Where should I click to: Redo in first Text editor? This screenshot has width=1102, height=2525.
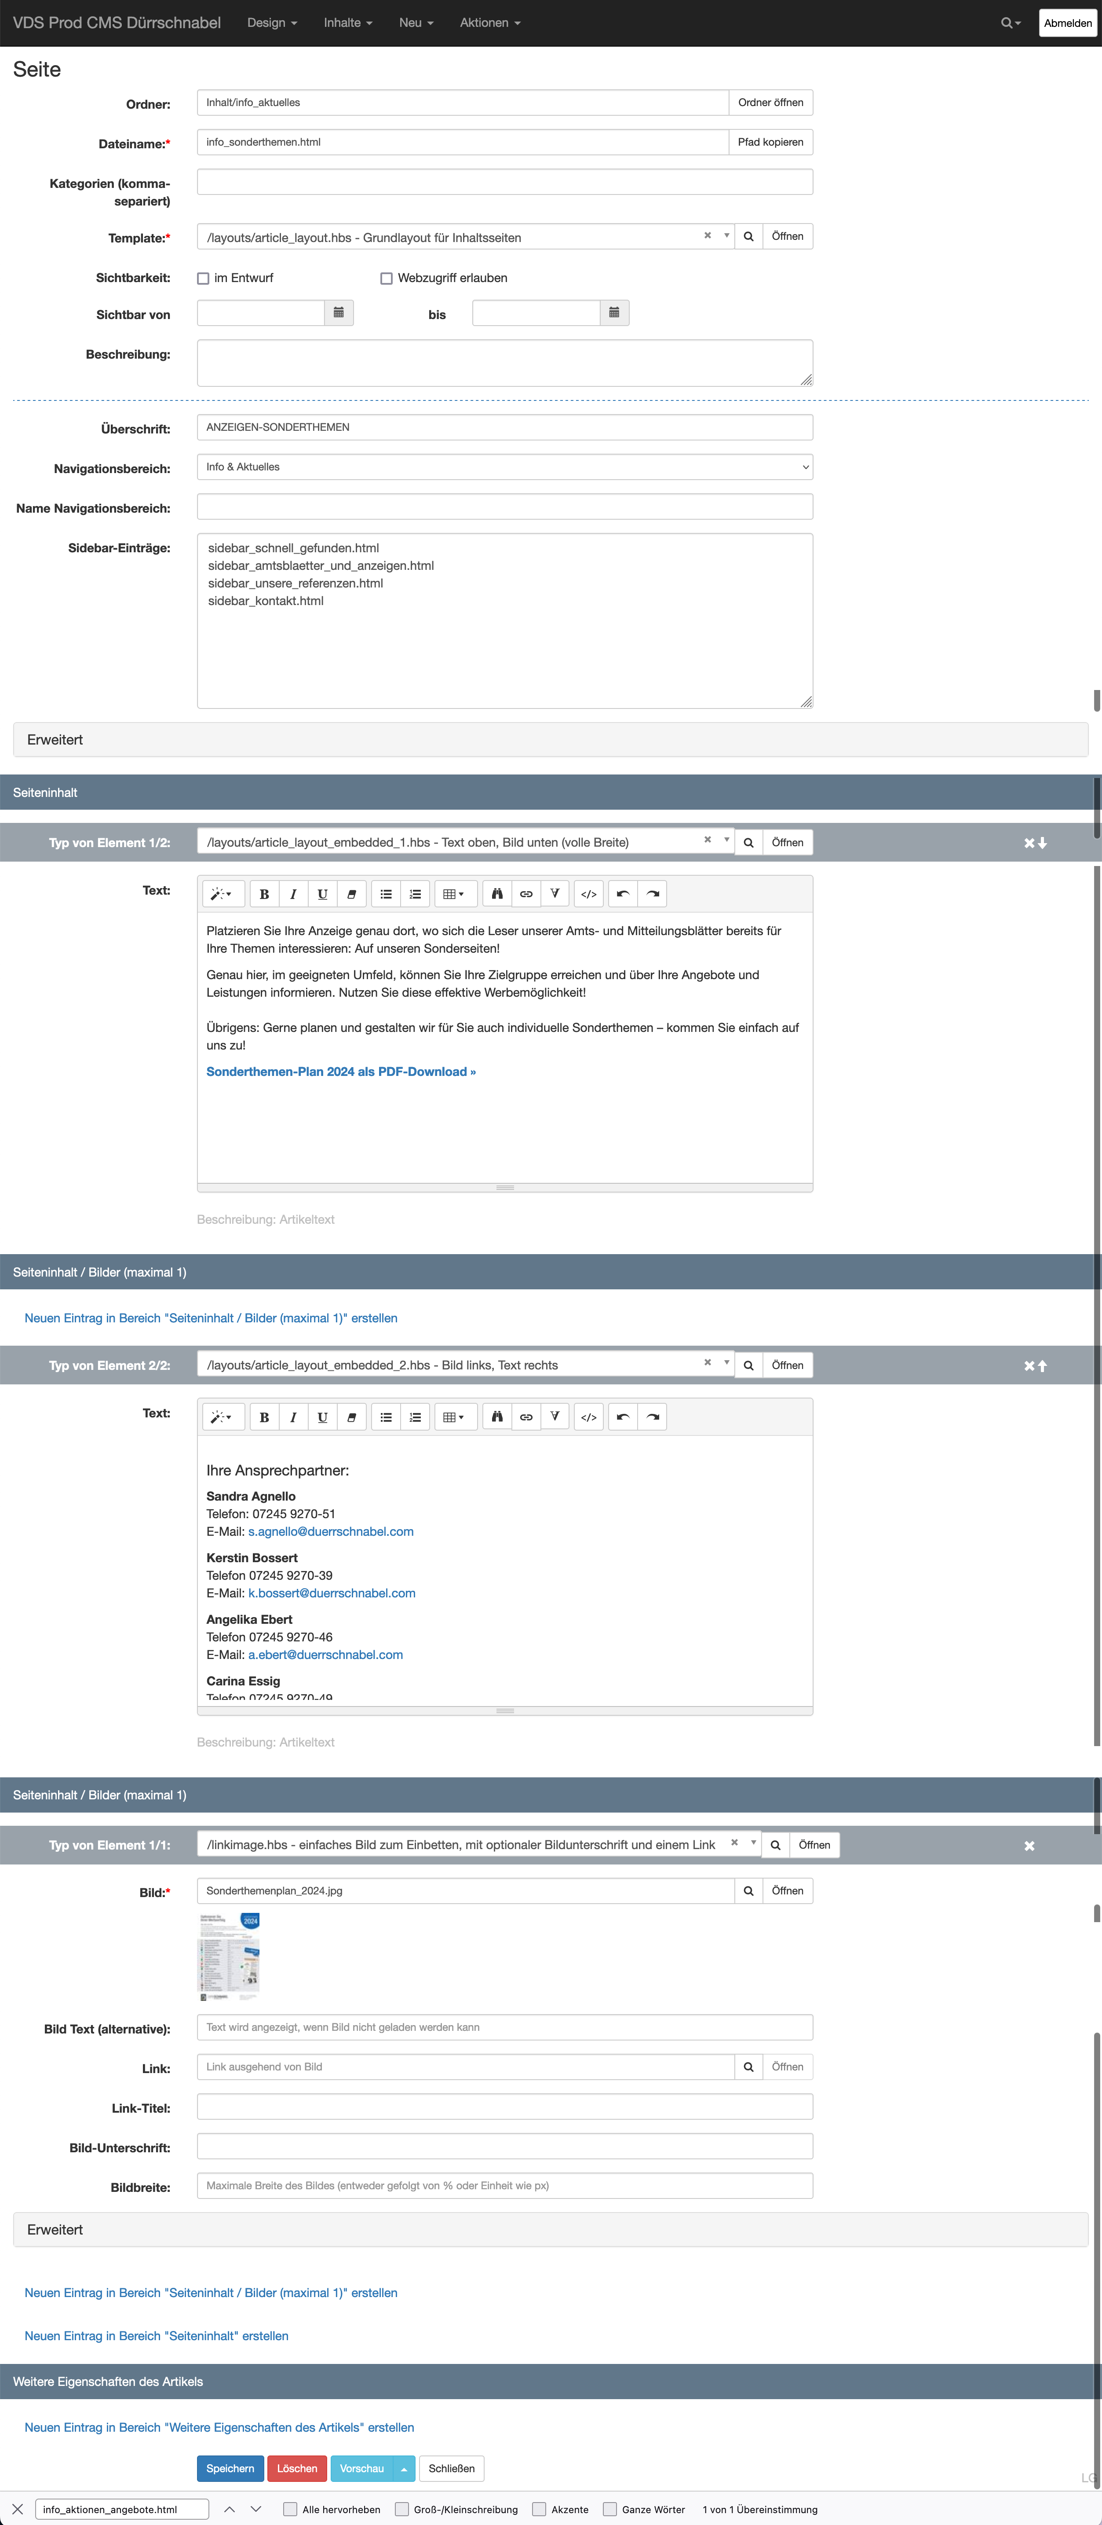653,894
